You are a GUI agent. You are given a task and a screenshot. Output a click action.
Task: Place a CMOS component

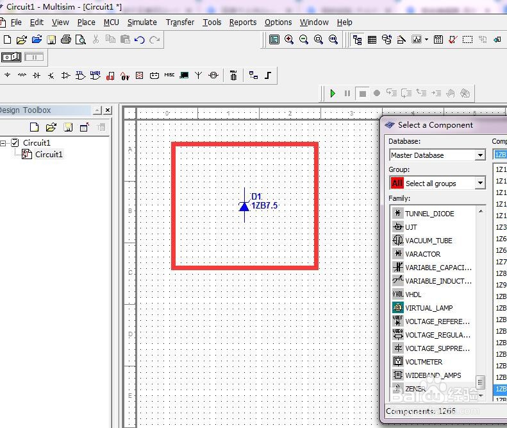click(96, 76)
